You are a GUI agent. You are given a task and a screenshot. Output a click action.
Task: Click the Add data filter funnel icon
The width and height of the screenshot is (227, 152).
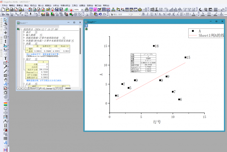185,10
